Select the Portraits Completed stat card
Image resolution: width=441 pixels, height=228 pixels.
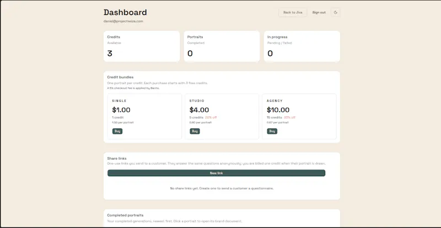pyautogui.click(x=222, y=46)
